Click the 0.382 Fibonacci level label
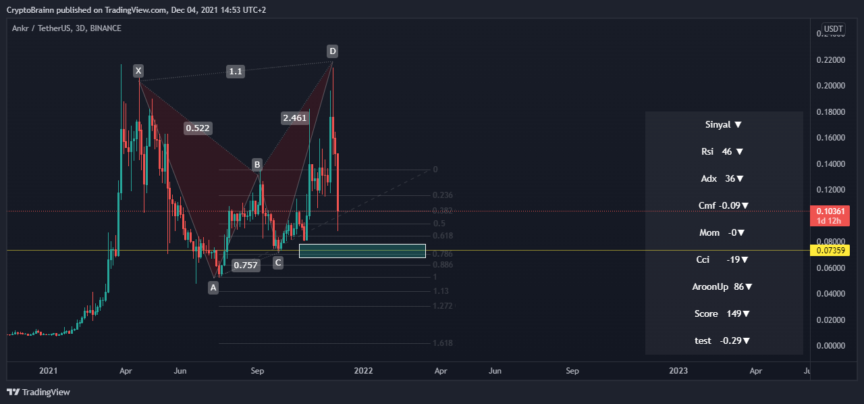The image size is (864, 404). click(443, 211)
